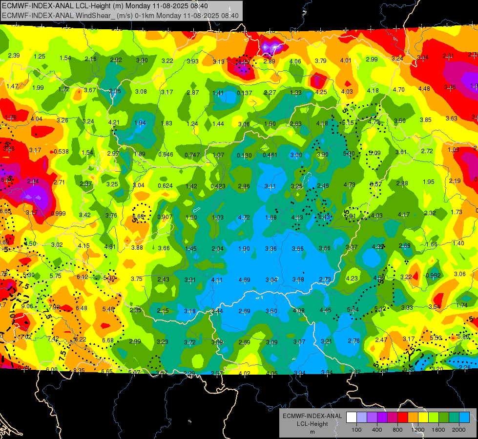This screenshot has height=439, width=478.
Task: Click the map value '2.47'
Action: point(381,339)
